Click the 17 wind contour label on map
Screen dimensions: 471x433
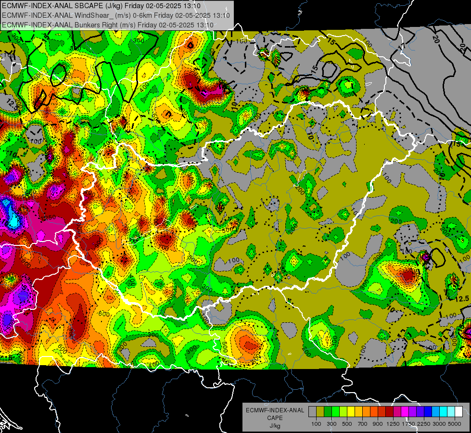[402, 46]
